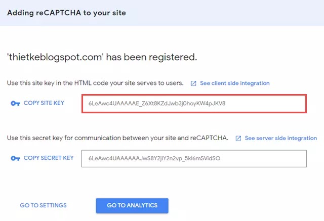Screen dimensions: 324x221
Task: Select the secret key text field
Action: click(x=194, y=158)
